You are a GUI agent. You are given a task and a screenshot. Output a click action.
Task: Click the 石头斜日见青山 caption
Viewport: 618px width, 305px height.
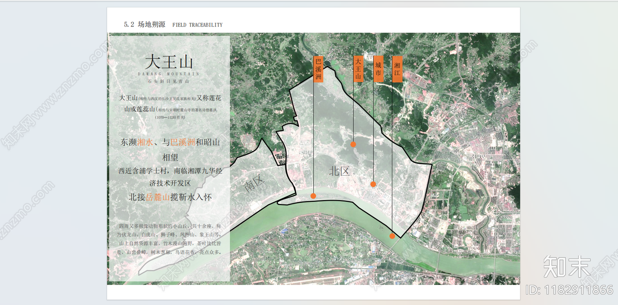168,82
